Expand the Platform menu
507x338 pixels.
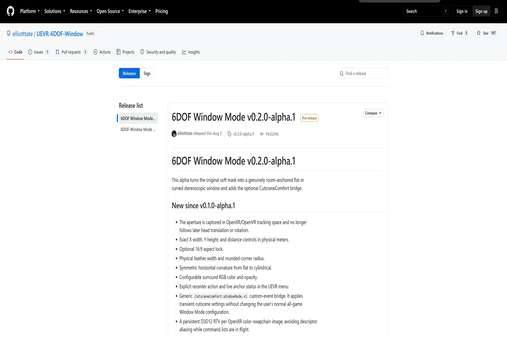[x=30, y=11]
